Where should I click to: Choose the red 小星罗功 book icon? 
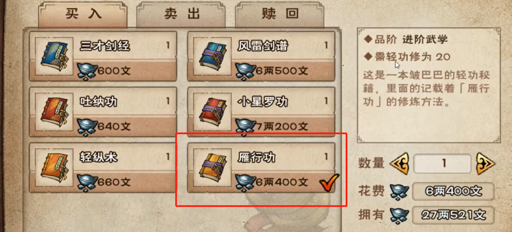pos(212,112)
